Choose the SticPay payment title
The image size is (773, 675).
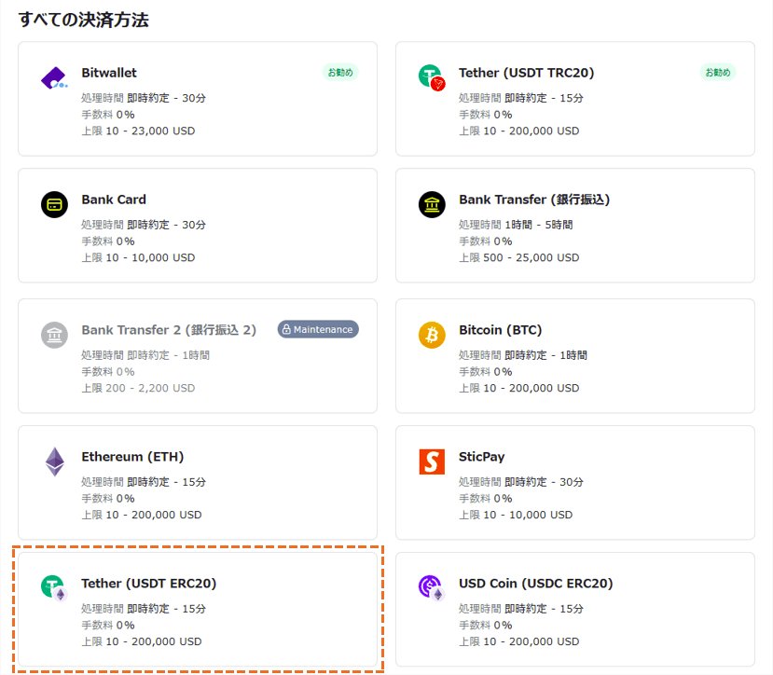(x=482, y=457)
